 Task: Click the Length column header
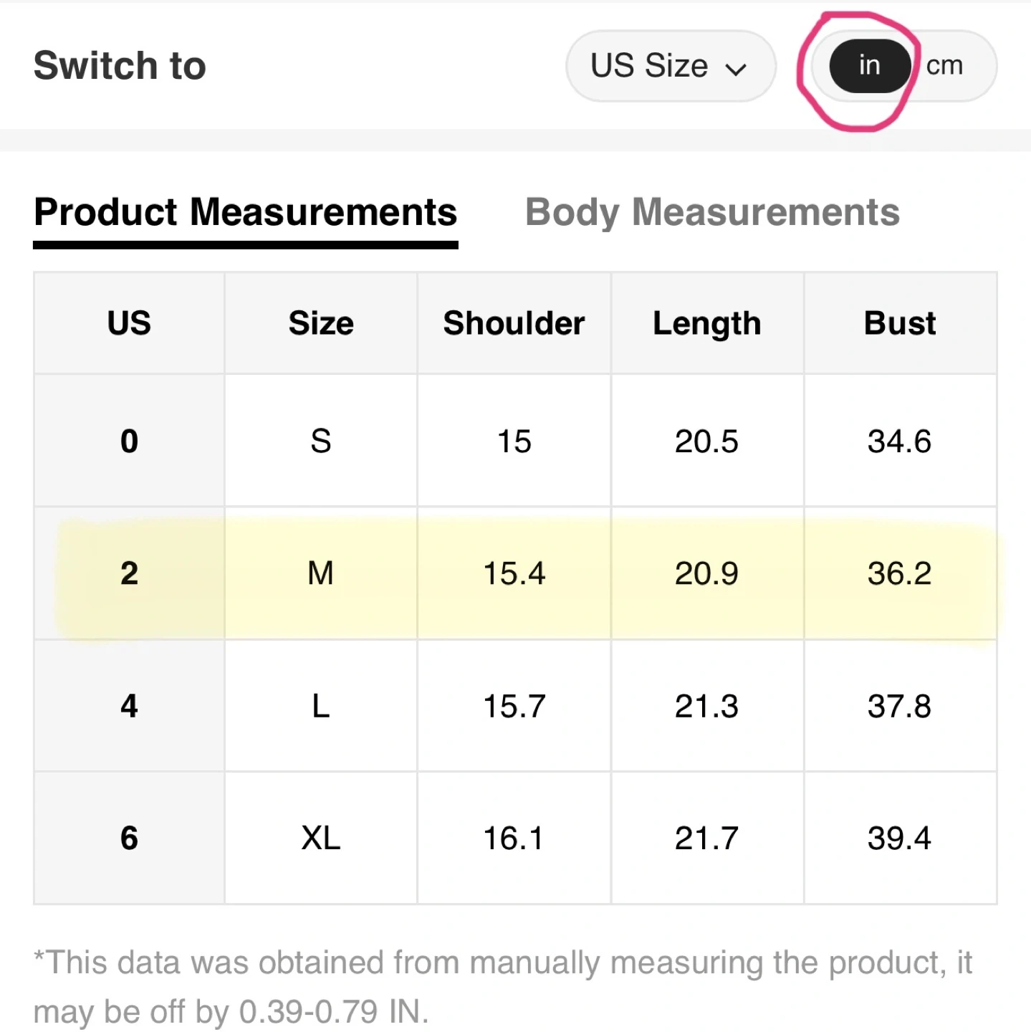pyautogui.click(x=706, y=323)
